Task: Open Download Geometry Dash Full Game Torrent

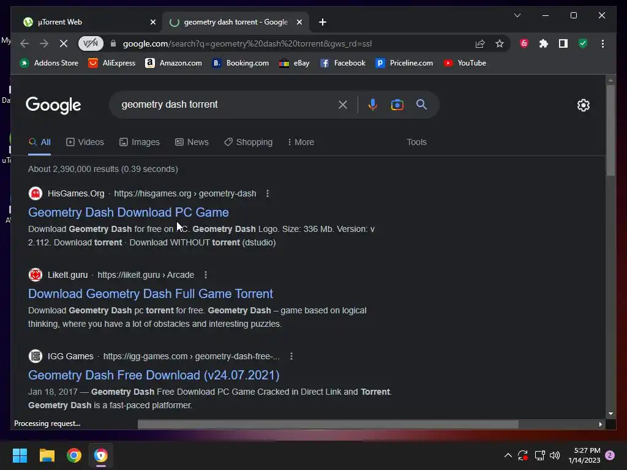Action: click(x=151, y=294)
